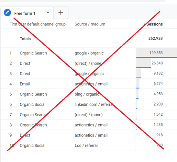Image resolution: width=177 pixels, height=162 pixels.
Task: Select Email channel in row 4
Action: coord(25,84)
